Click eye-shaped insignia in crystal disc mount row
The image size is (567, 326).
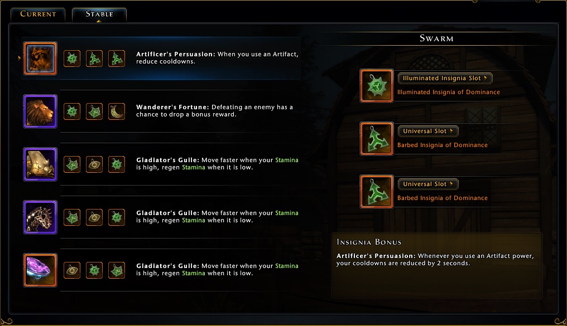[x=72, y=270]
